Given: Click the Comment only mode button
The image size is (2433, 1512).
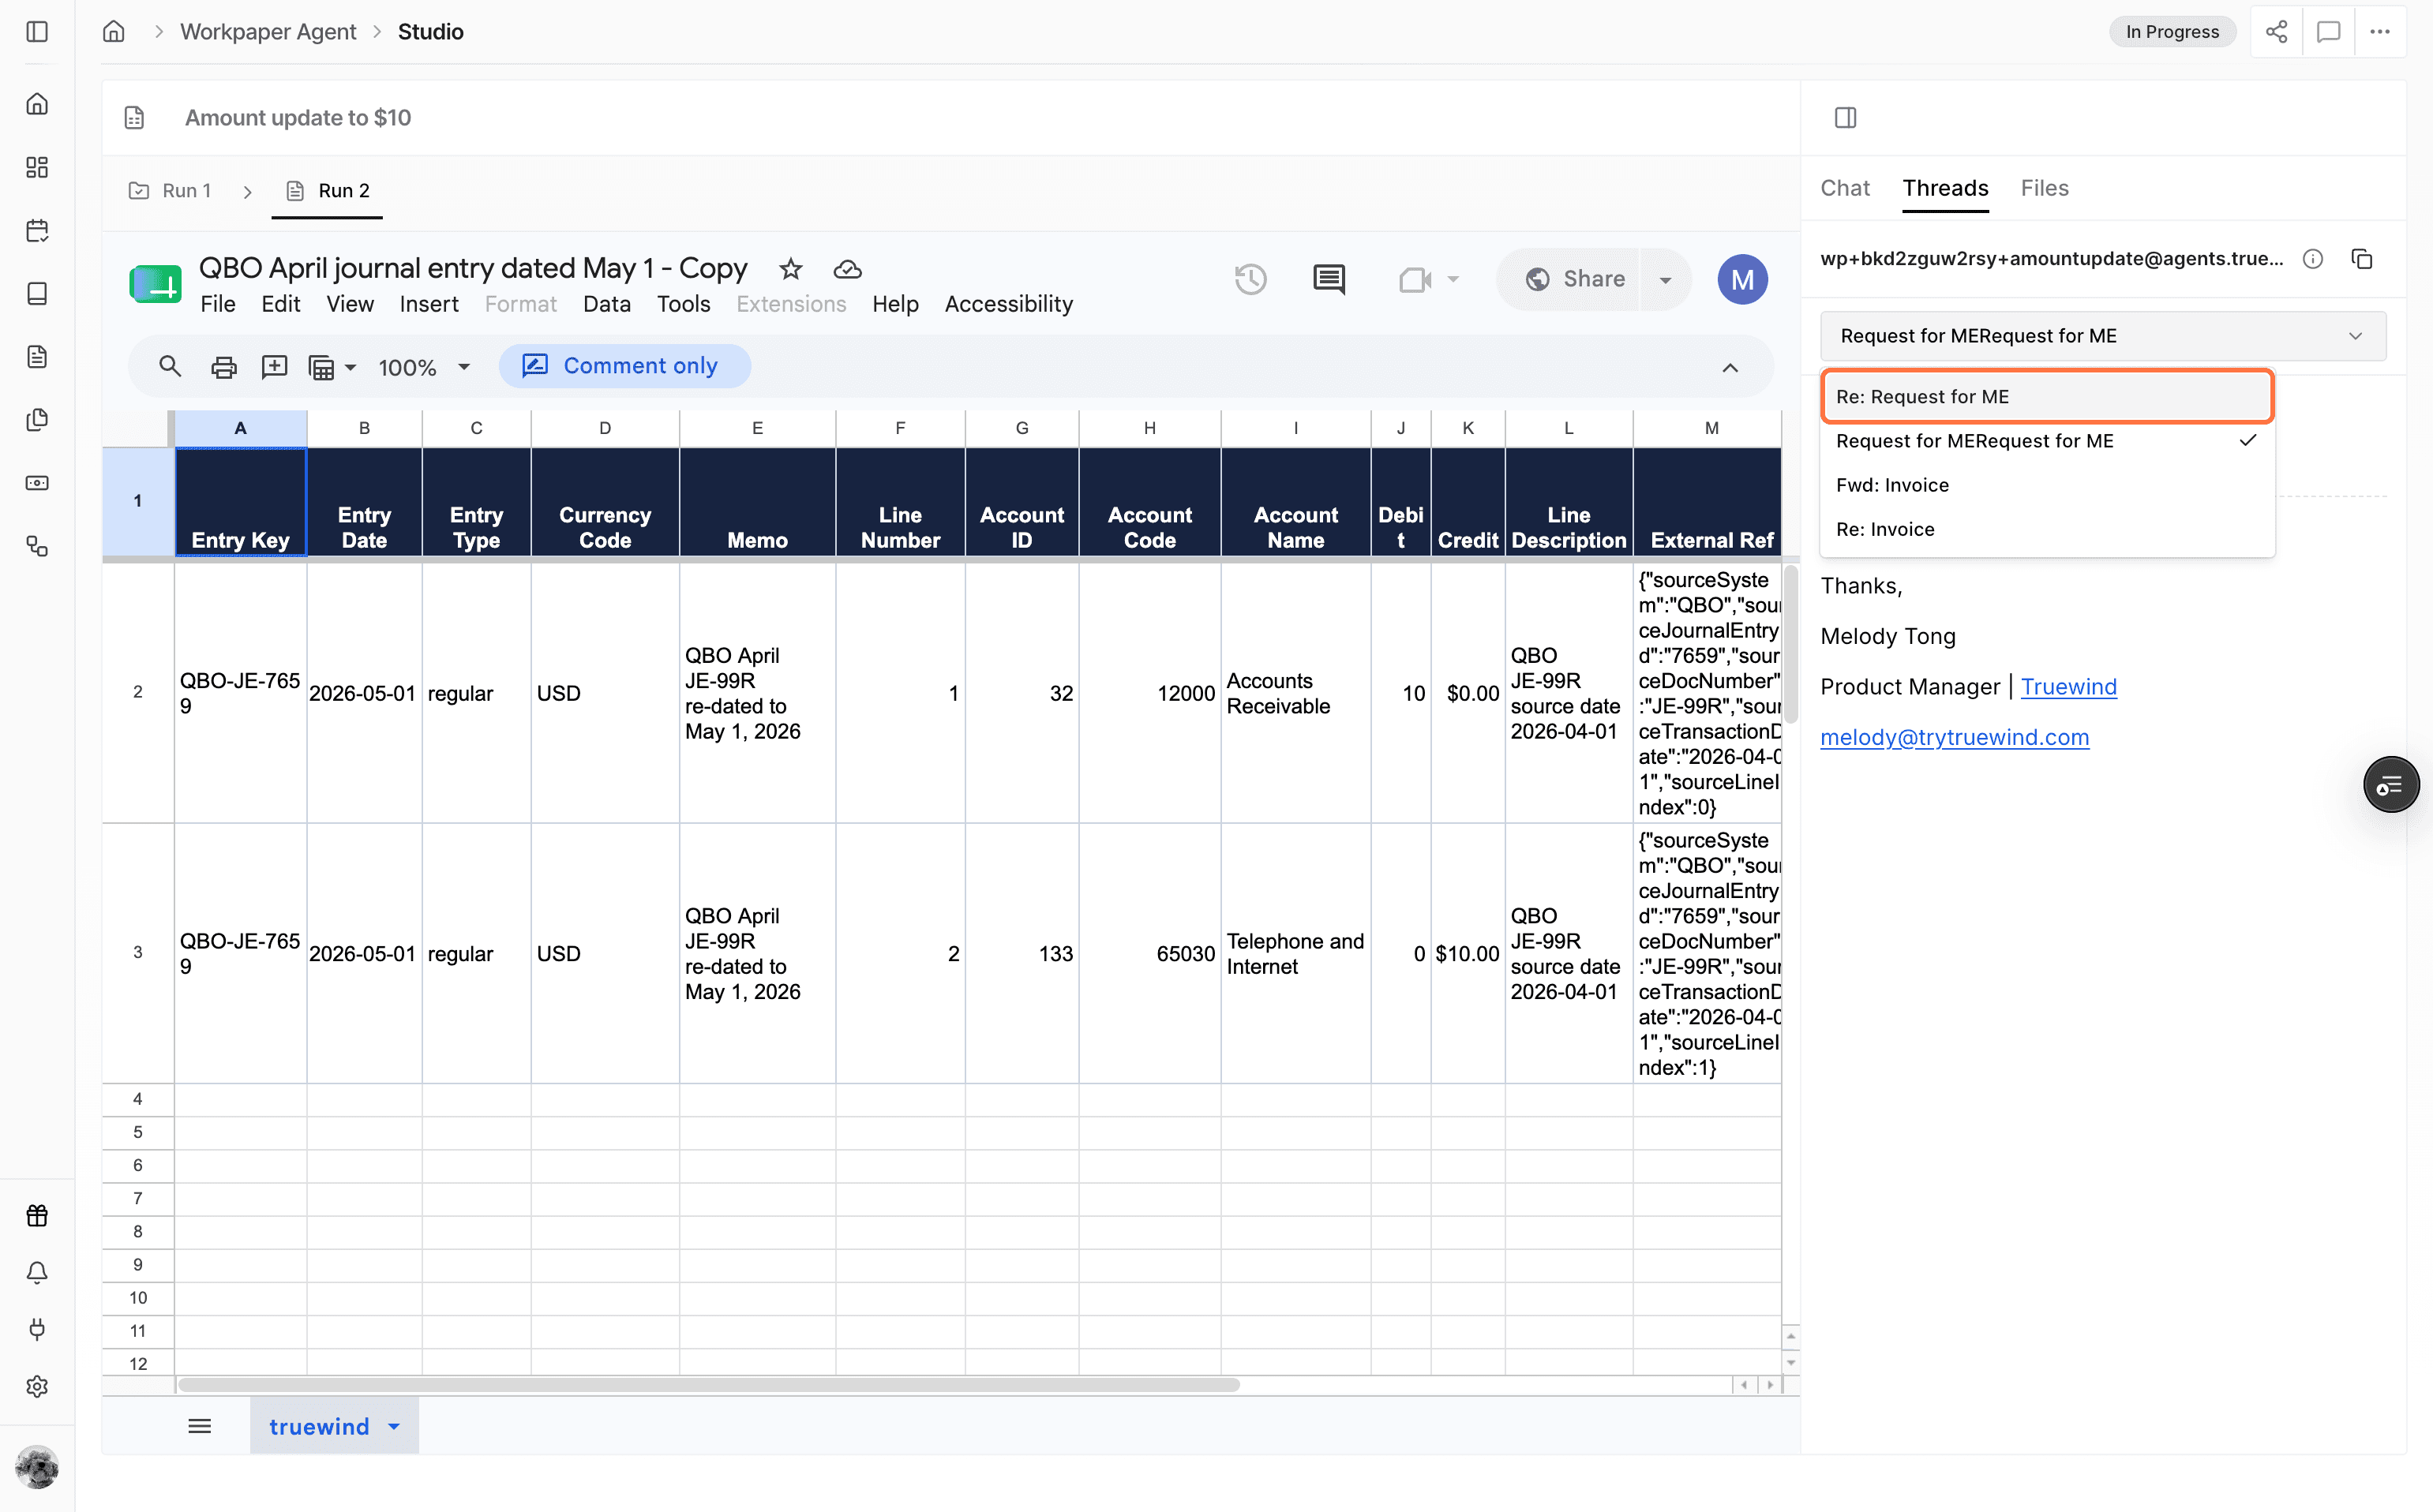Looking at the screenshot, I should (624, 366).
